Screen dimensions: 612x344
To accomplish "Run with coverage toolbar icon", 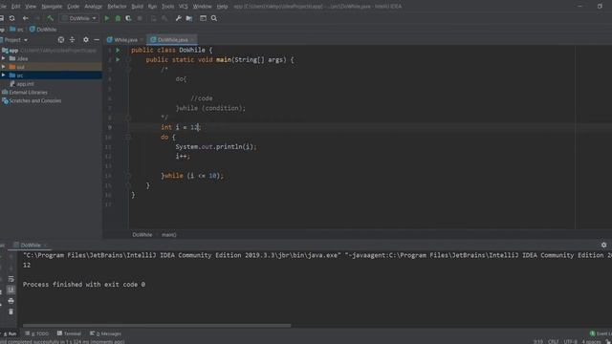I will pyautogui.click(x=128, y=18).
